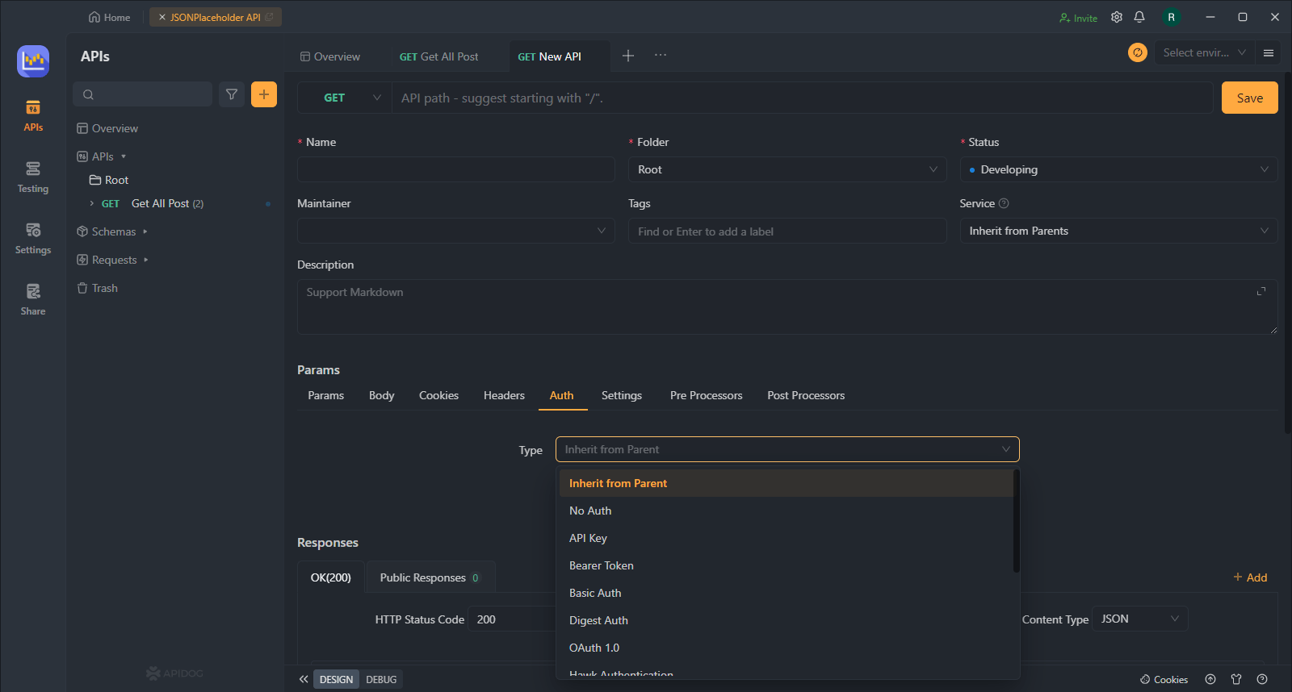Open the GET method dropdown

pos(346,98)
